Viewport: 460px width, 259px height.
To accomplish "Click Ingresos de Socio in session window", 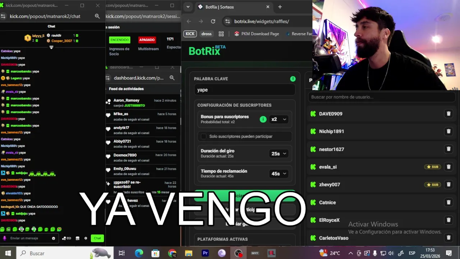I will point(119,51).
